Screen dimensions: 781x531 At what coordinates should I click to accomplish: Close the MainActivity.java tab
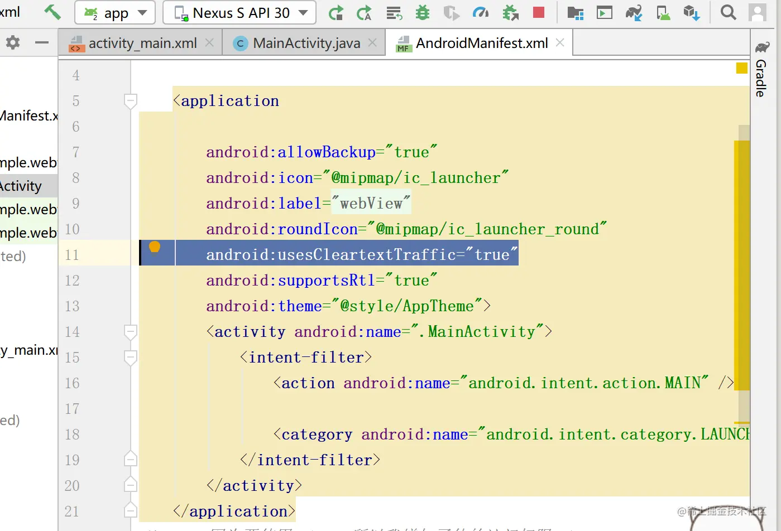tap(373, 42)
